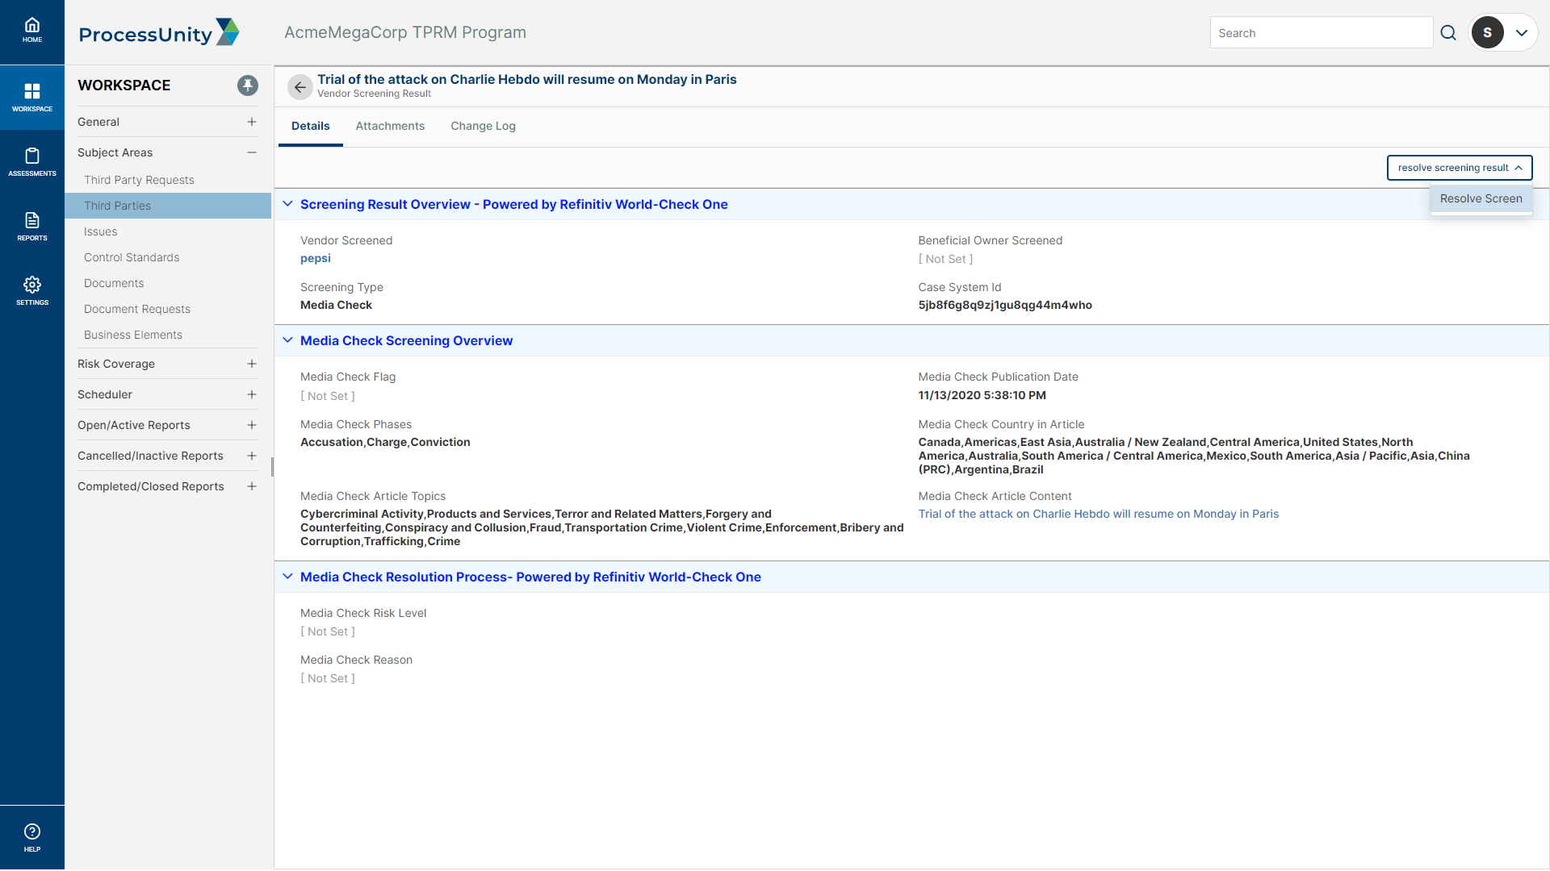Open Documents subject area

click(114, 283)
